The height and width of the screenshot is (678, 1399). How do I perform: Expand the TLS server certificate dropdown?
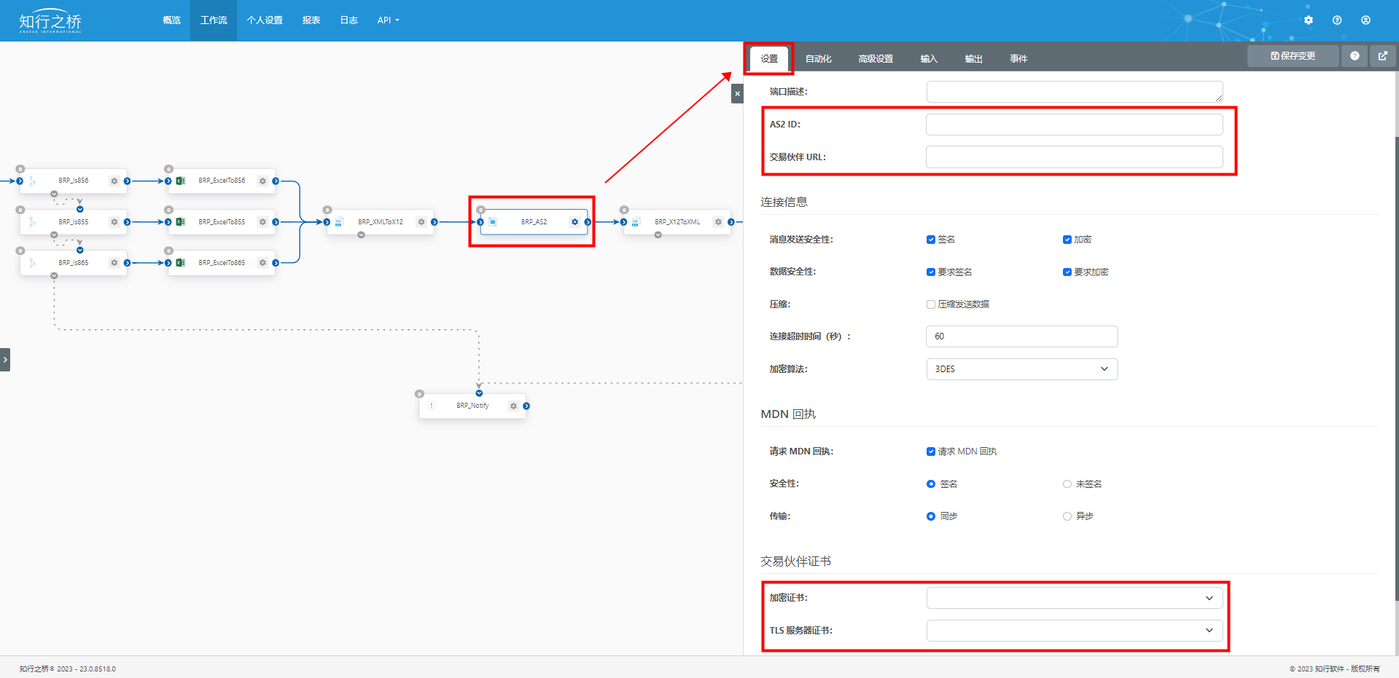1074,631
